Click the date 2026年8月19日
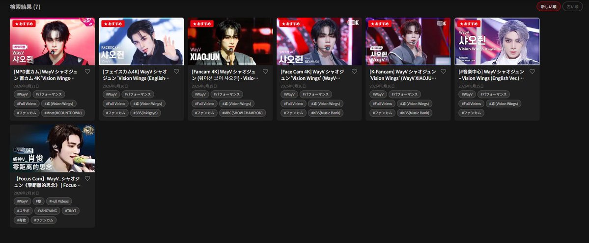 click(204, 86)
